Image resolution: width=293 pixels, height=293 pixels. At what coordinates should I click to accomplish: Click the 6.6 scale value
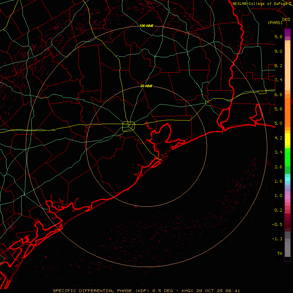pyautogui.click(x=278, y=94)
